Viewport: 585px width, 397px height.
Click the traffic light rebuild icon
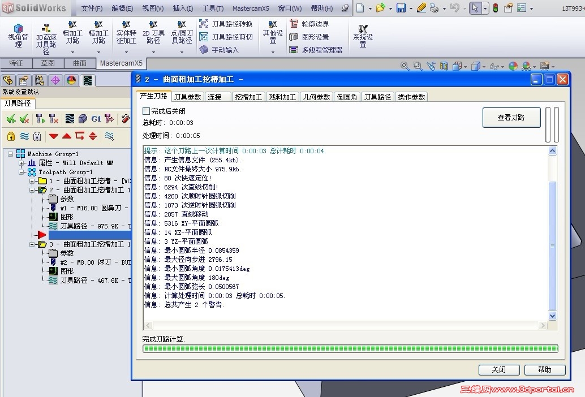(x=496, y=8)
